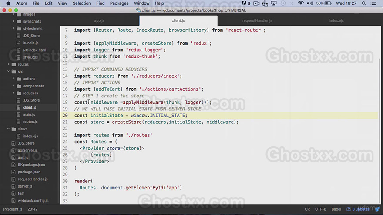The image size is (383, 215).
Task: Click the Wi-Fi icon
Action: pyautogui.click(x=301, y=3)
